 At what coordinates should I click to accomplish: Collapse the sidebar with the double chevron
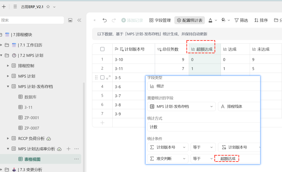coord(79,20)
